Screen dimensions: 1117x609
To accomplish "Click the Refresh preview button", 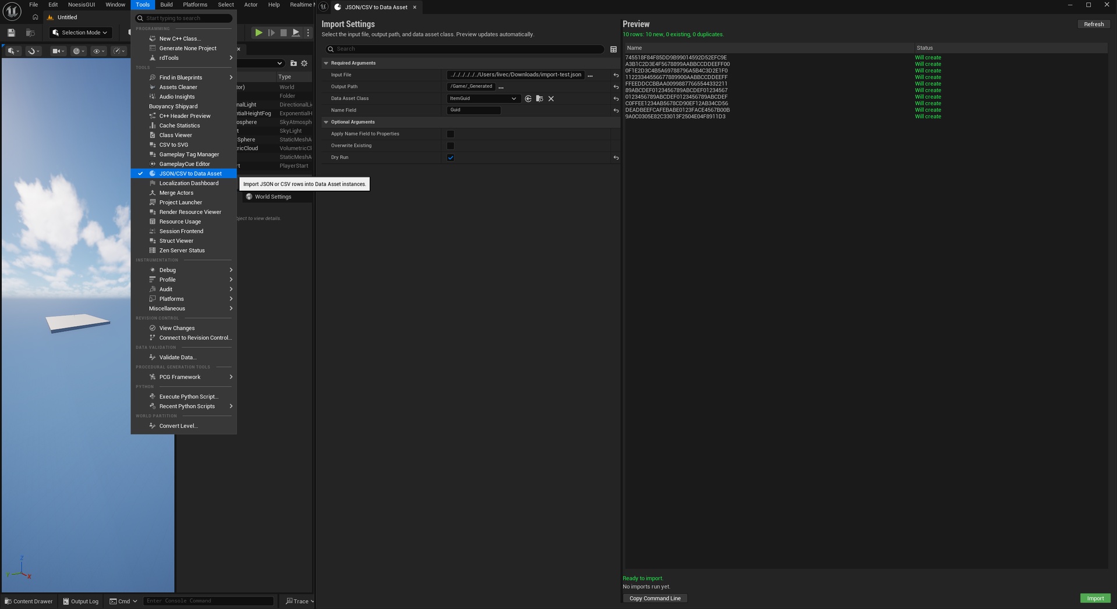I will [1094, 24].
